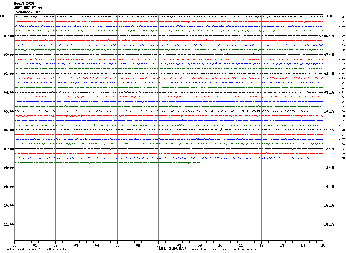Screen dimensions: 346x253
Task: Select the SWET HHZ ET 00 station label
Action: (x=28, y=8)
